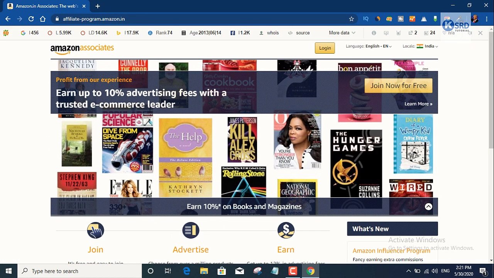Viewport: 494px width, 278px height.
Task: Open the IQ extension icon
Action: [x=366, y=19]
